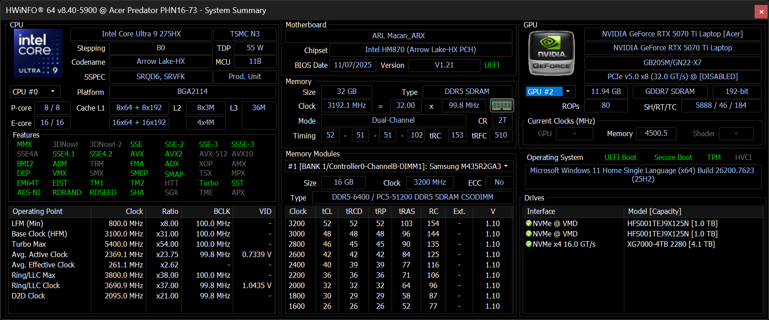Click the ARL Macan_ARX motherboard field
This screenshot has height=320, width=769.
click(x=399, y=36)
